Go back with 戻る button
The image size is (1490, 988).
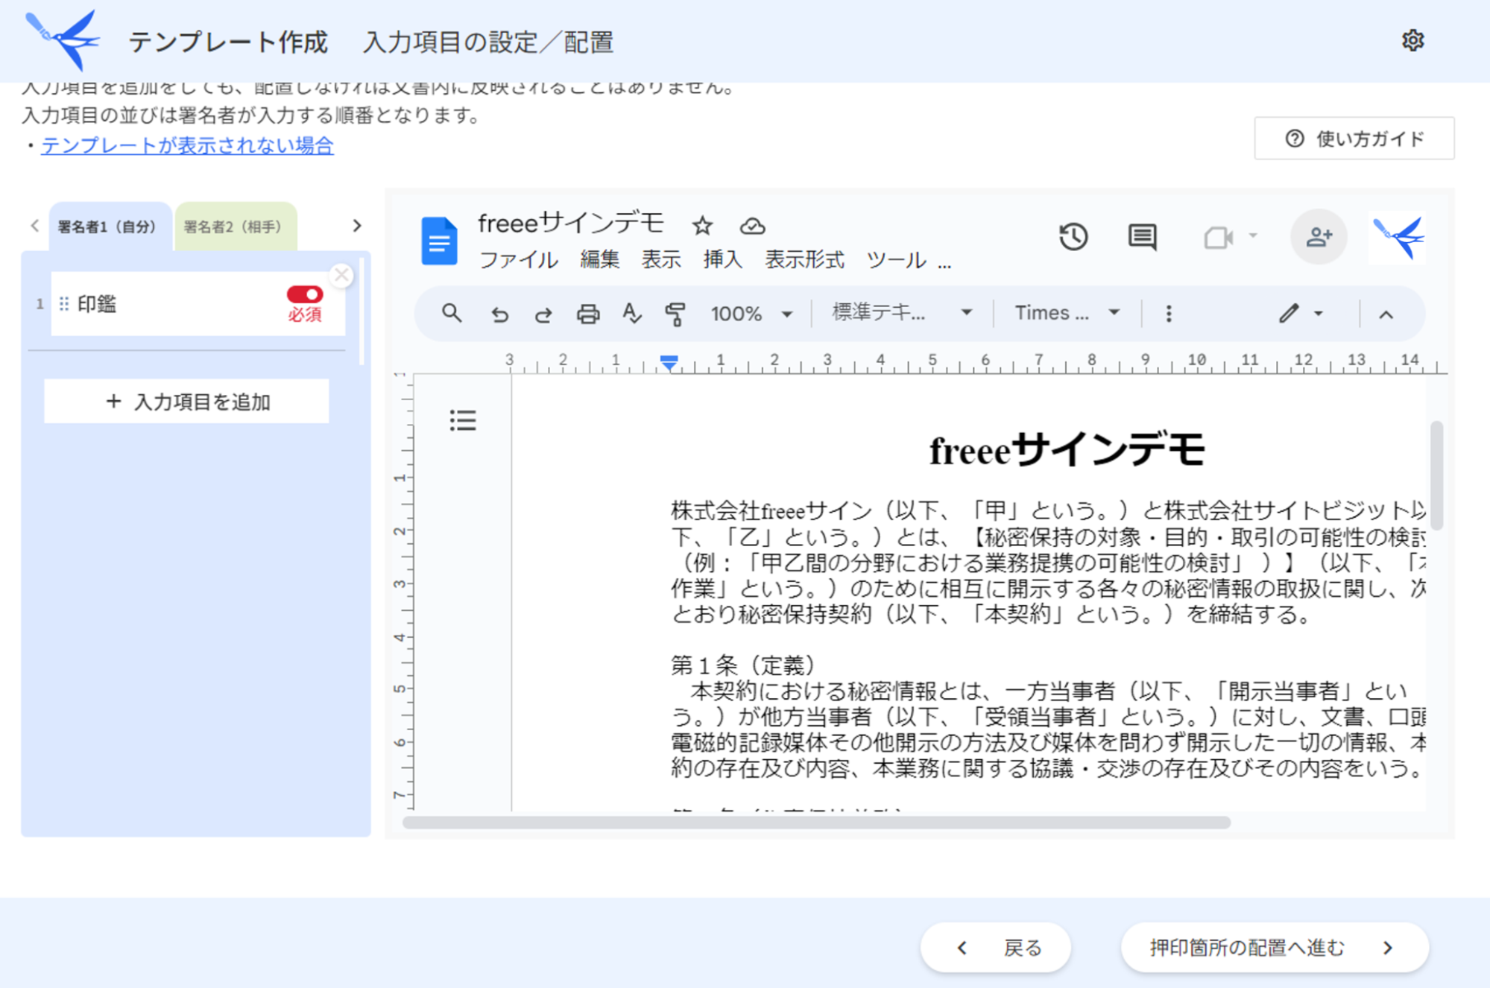click(996, 948)
